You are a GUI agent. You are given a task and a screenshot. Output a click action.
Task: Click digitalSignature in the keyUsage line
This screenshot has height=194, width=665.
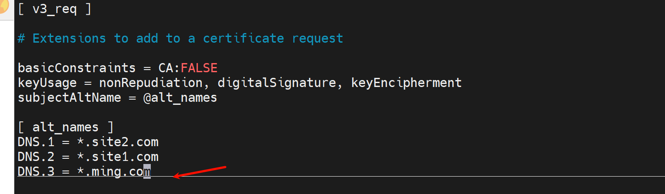tap(276, 83)
